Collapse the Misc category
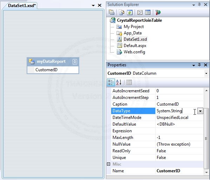Viewport: 210px width, 180px height. (109, 164)
